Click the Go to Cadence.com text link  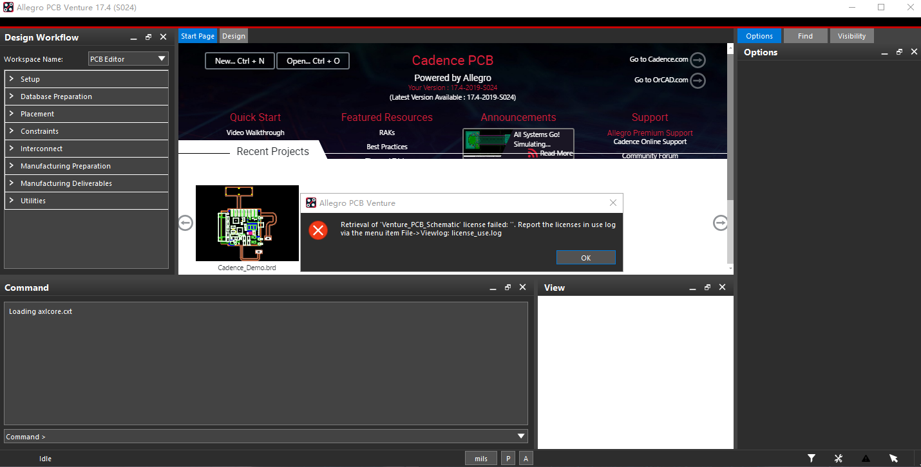[x=659, y=59]
